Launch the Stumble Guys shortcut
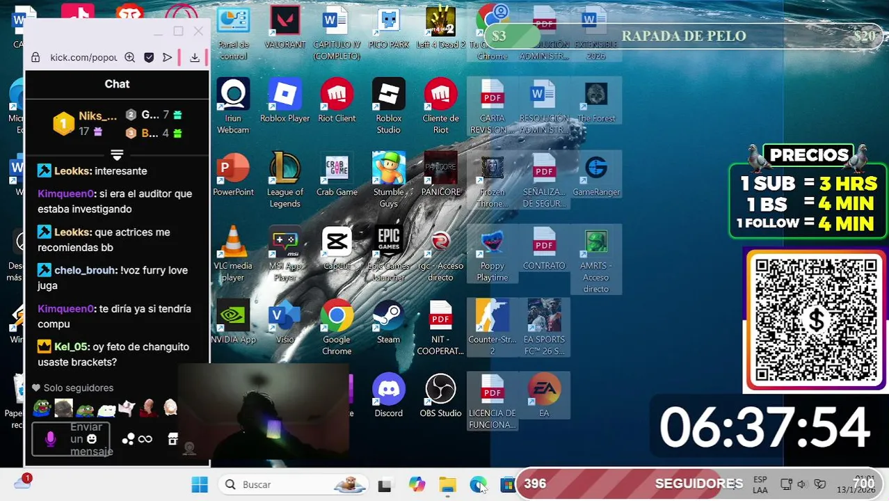Viewport: 889px width, 501px height. point(388,180)
